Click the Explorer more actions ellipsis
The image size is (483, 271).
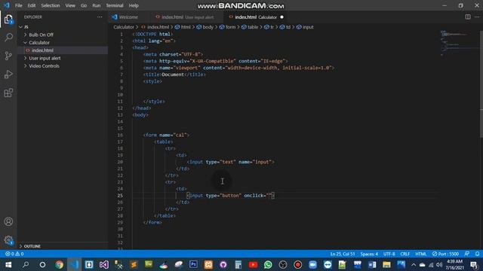click(x=100, y=17)
